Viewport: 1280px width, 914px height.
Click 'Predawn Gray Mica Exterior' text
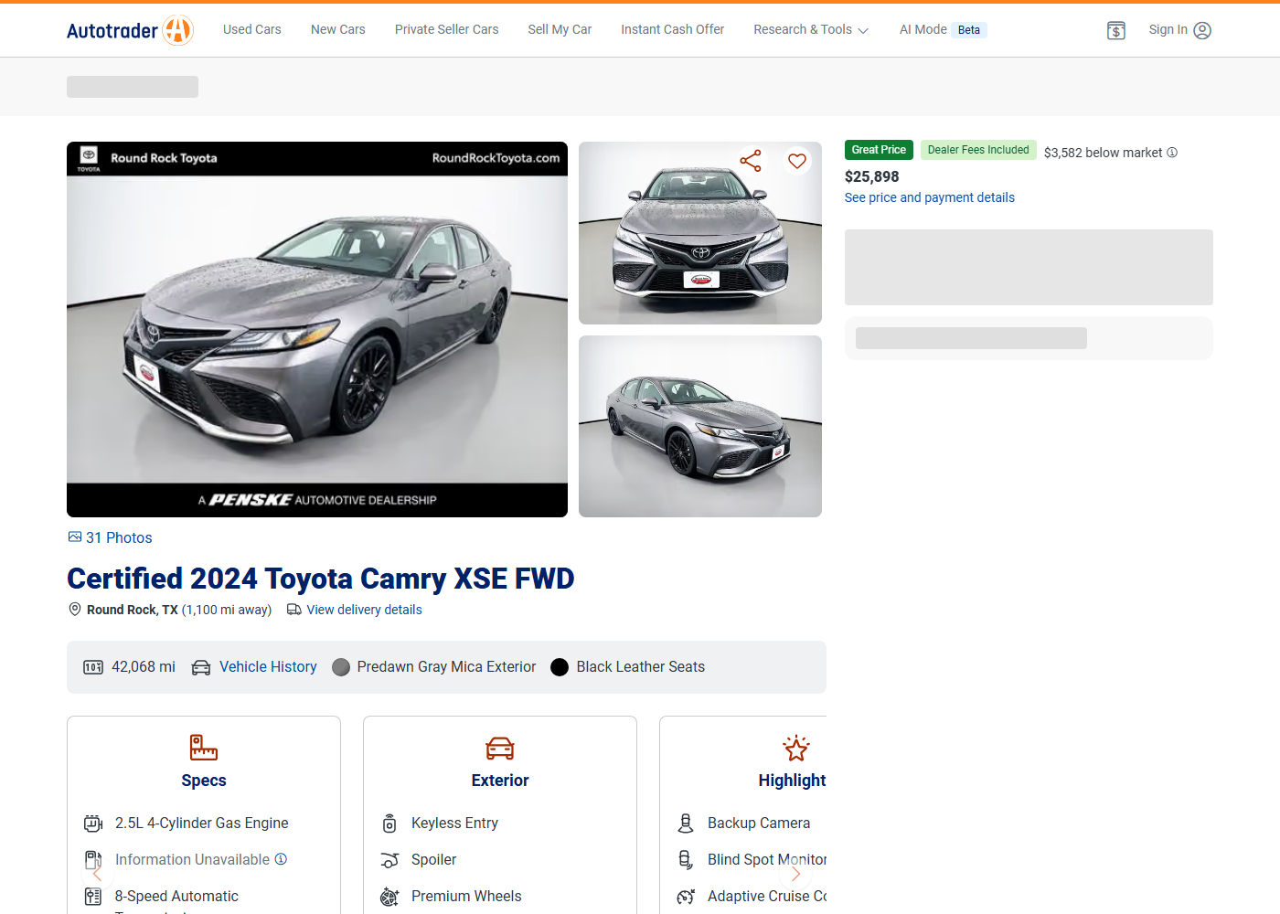click(x=446, y=667)
